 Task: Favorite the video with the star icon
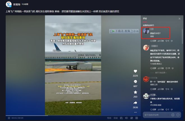(135, 92)
